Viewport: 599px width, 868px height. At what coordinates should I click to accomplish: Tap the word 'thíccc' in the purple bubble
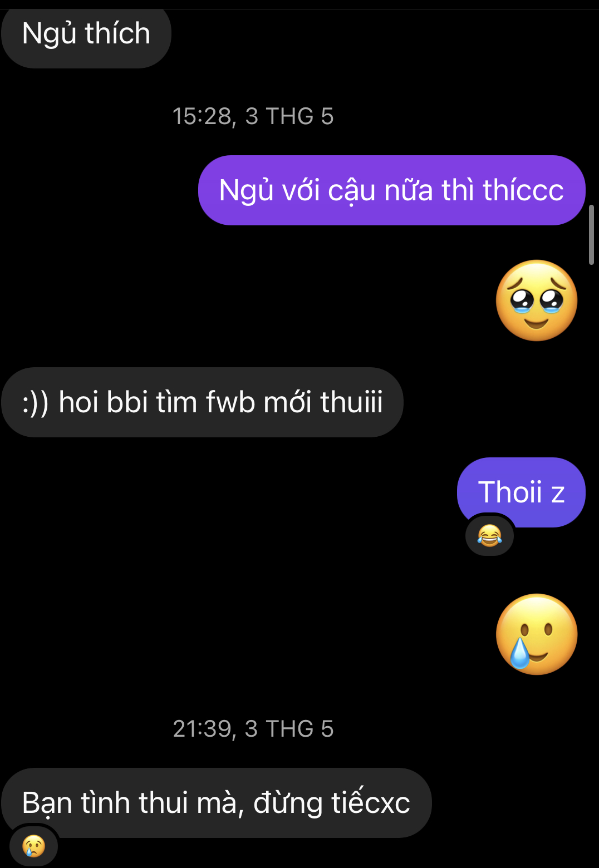point(523,190)
